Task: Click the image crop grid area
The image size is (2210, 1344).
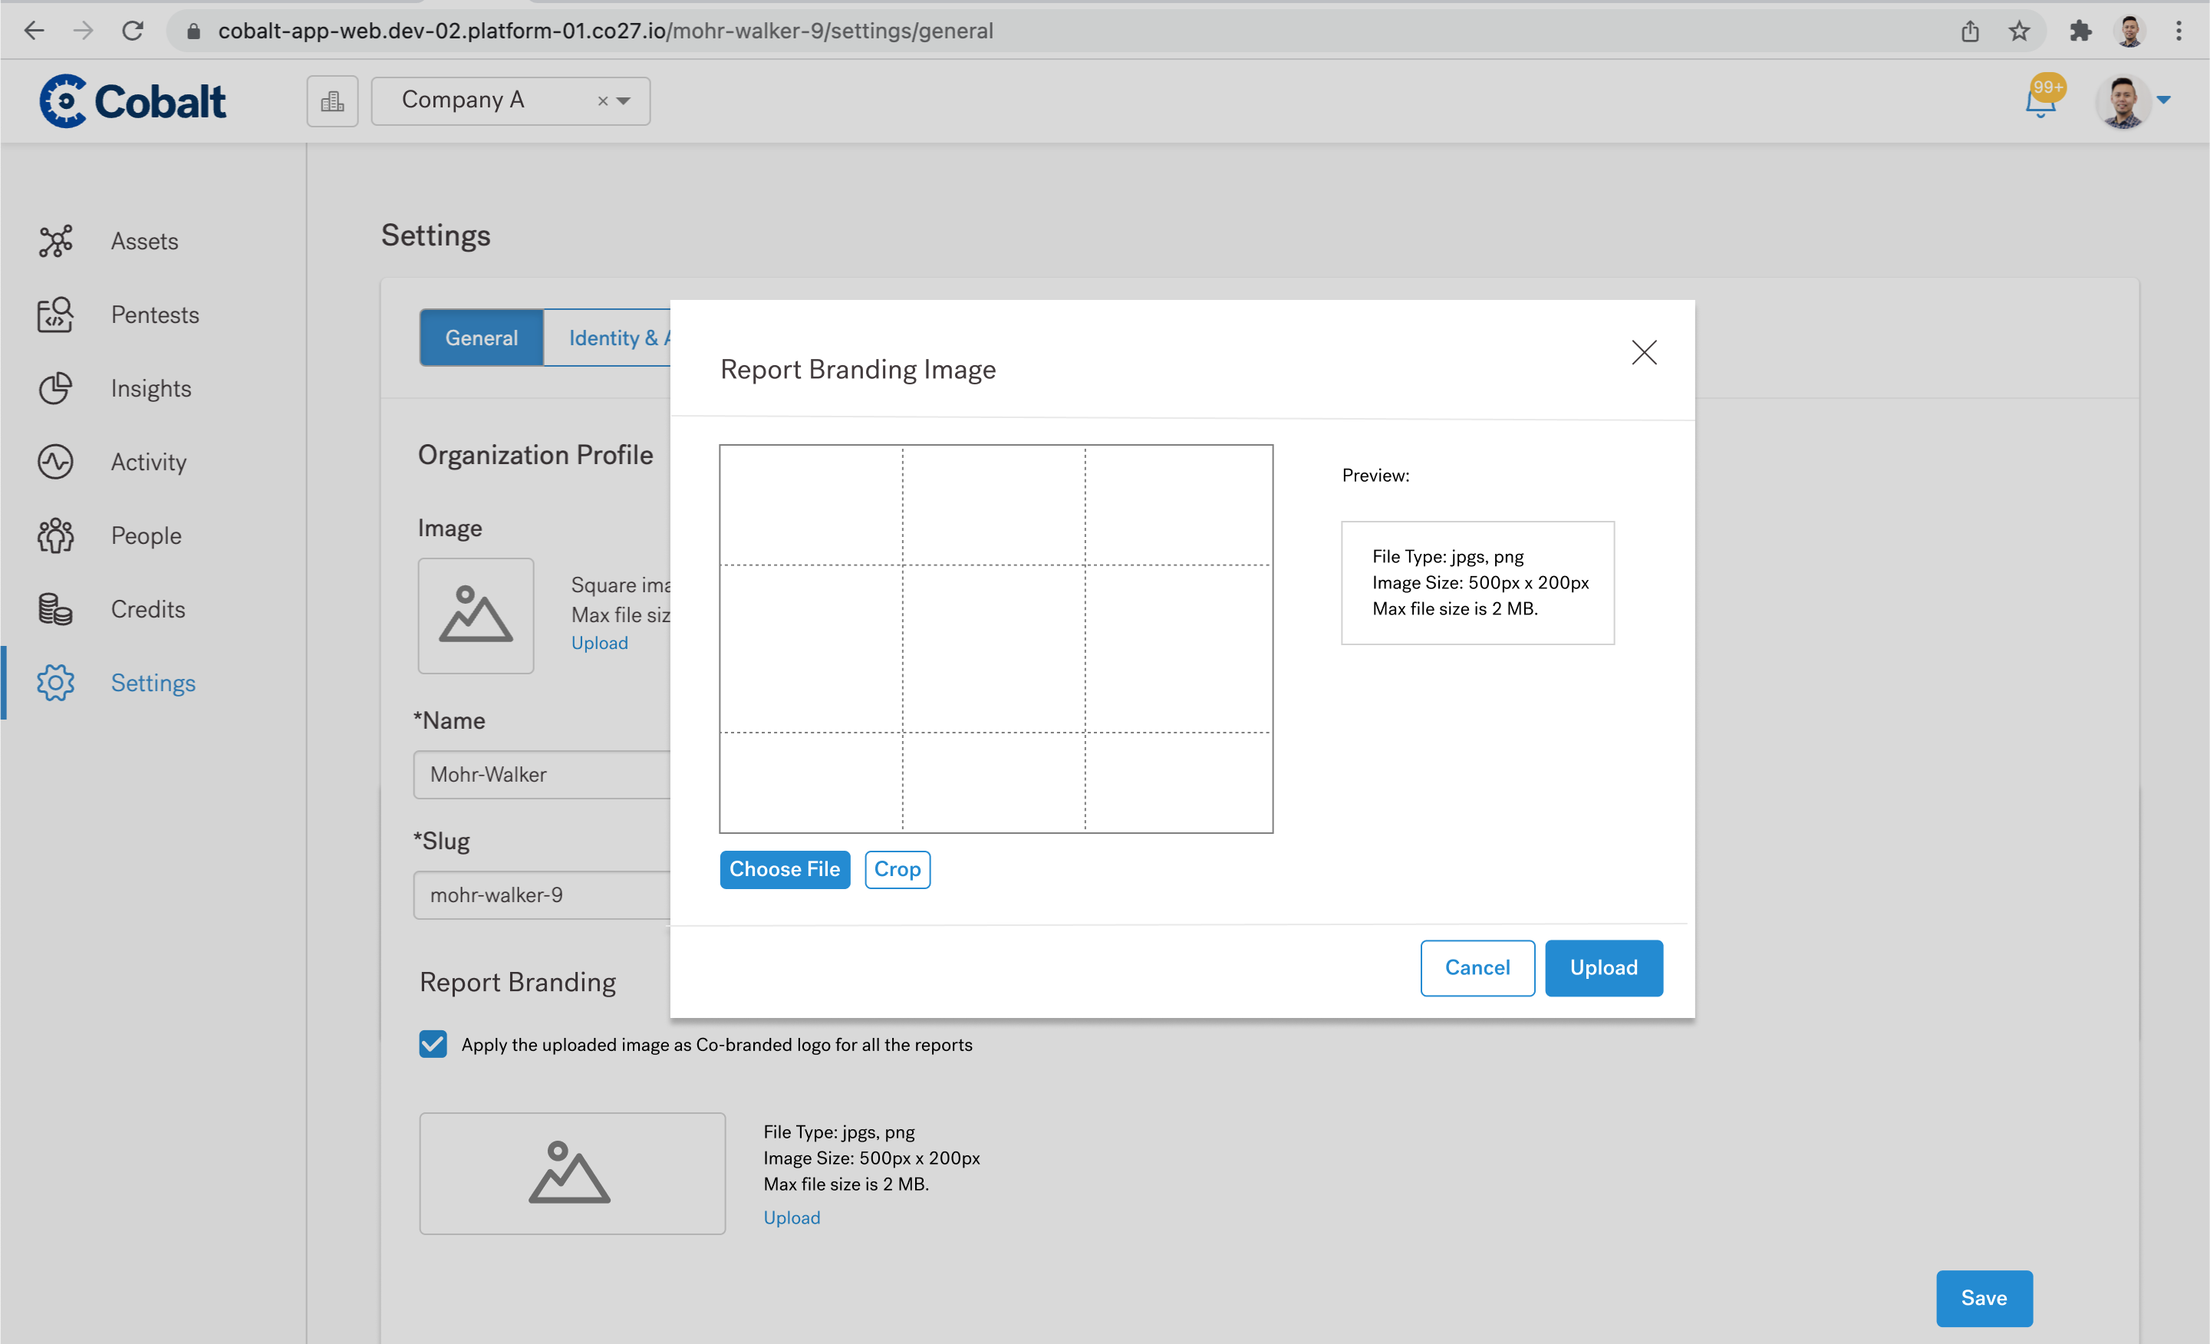Action: [996, 639]
